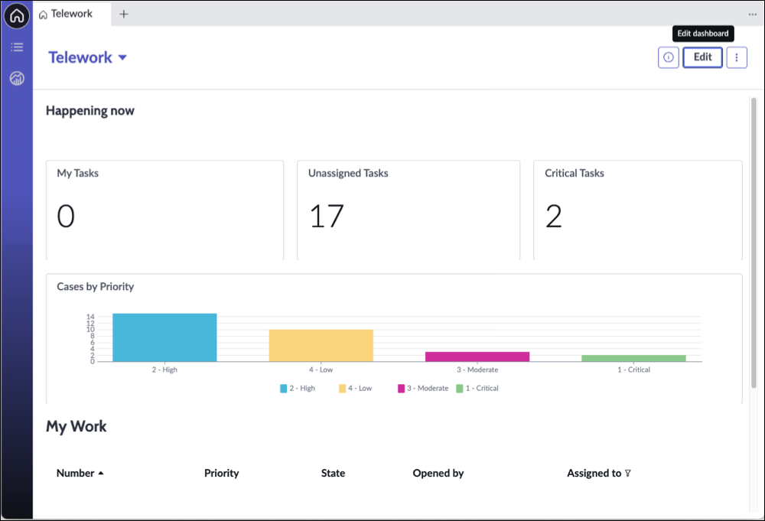Click the dashboard info icon
Viewport: 765px width, 521px height.
[668, 57]
